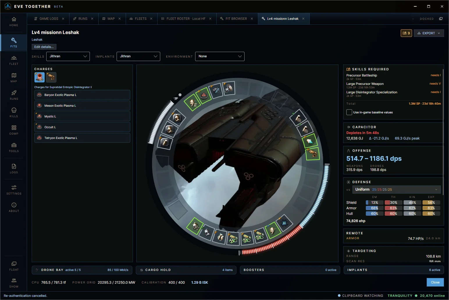Click the skills warning badge showing 3
Screen dimensions: 449x300
[x=406, y=33]
